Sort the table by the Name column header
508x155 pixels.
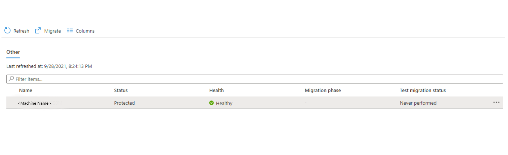pyautogui.click(x=26, y=90)
